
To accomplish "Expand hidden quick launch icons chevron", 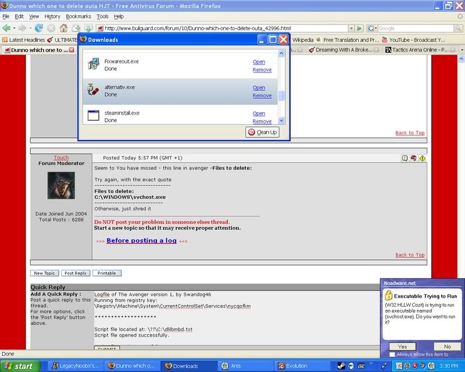I will pos(371,363).
